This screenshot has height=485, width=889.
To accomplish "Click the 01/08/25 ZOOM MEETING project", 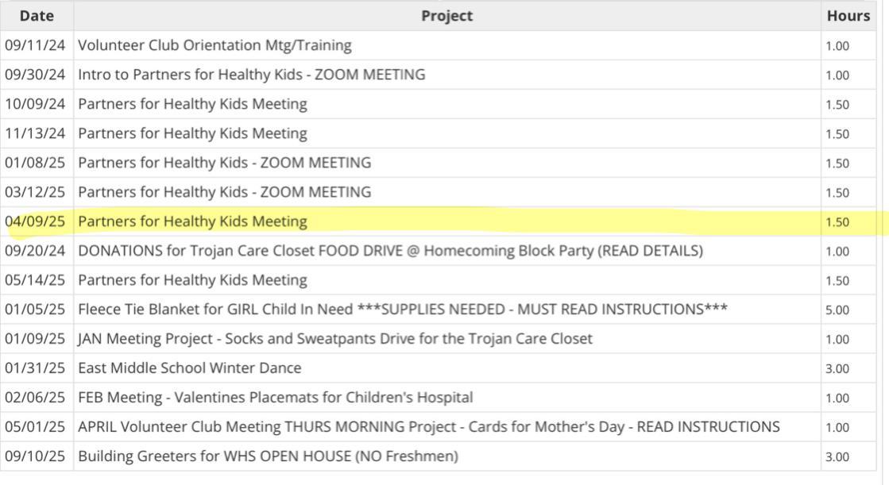I will pyautogui.click(x=224, y=163).
